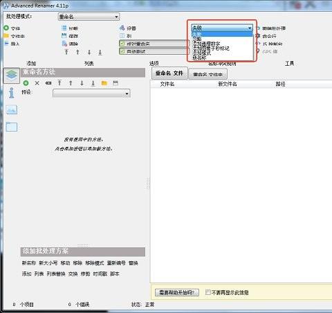Click the GPS tool icon
This screenshot has width=332, height=313.
click(x=258, y=51)
